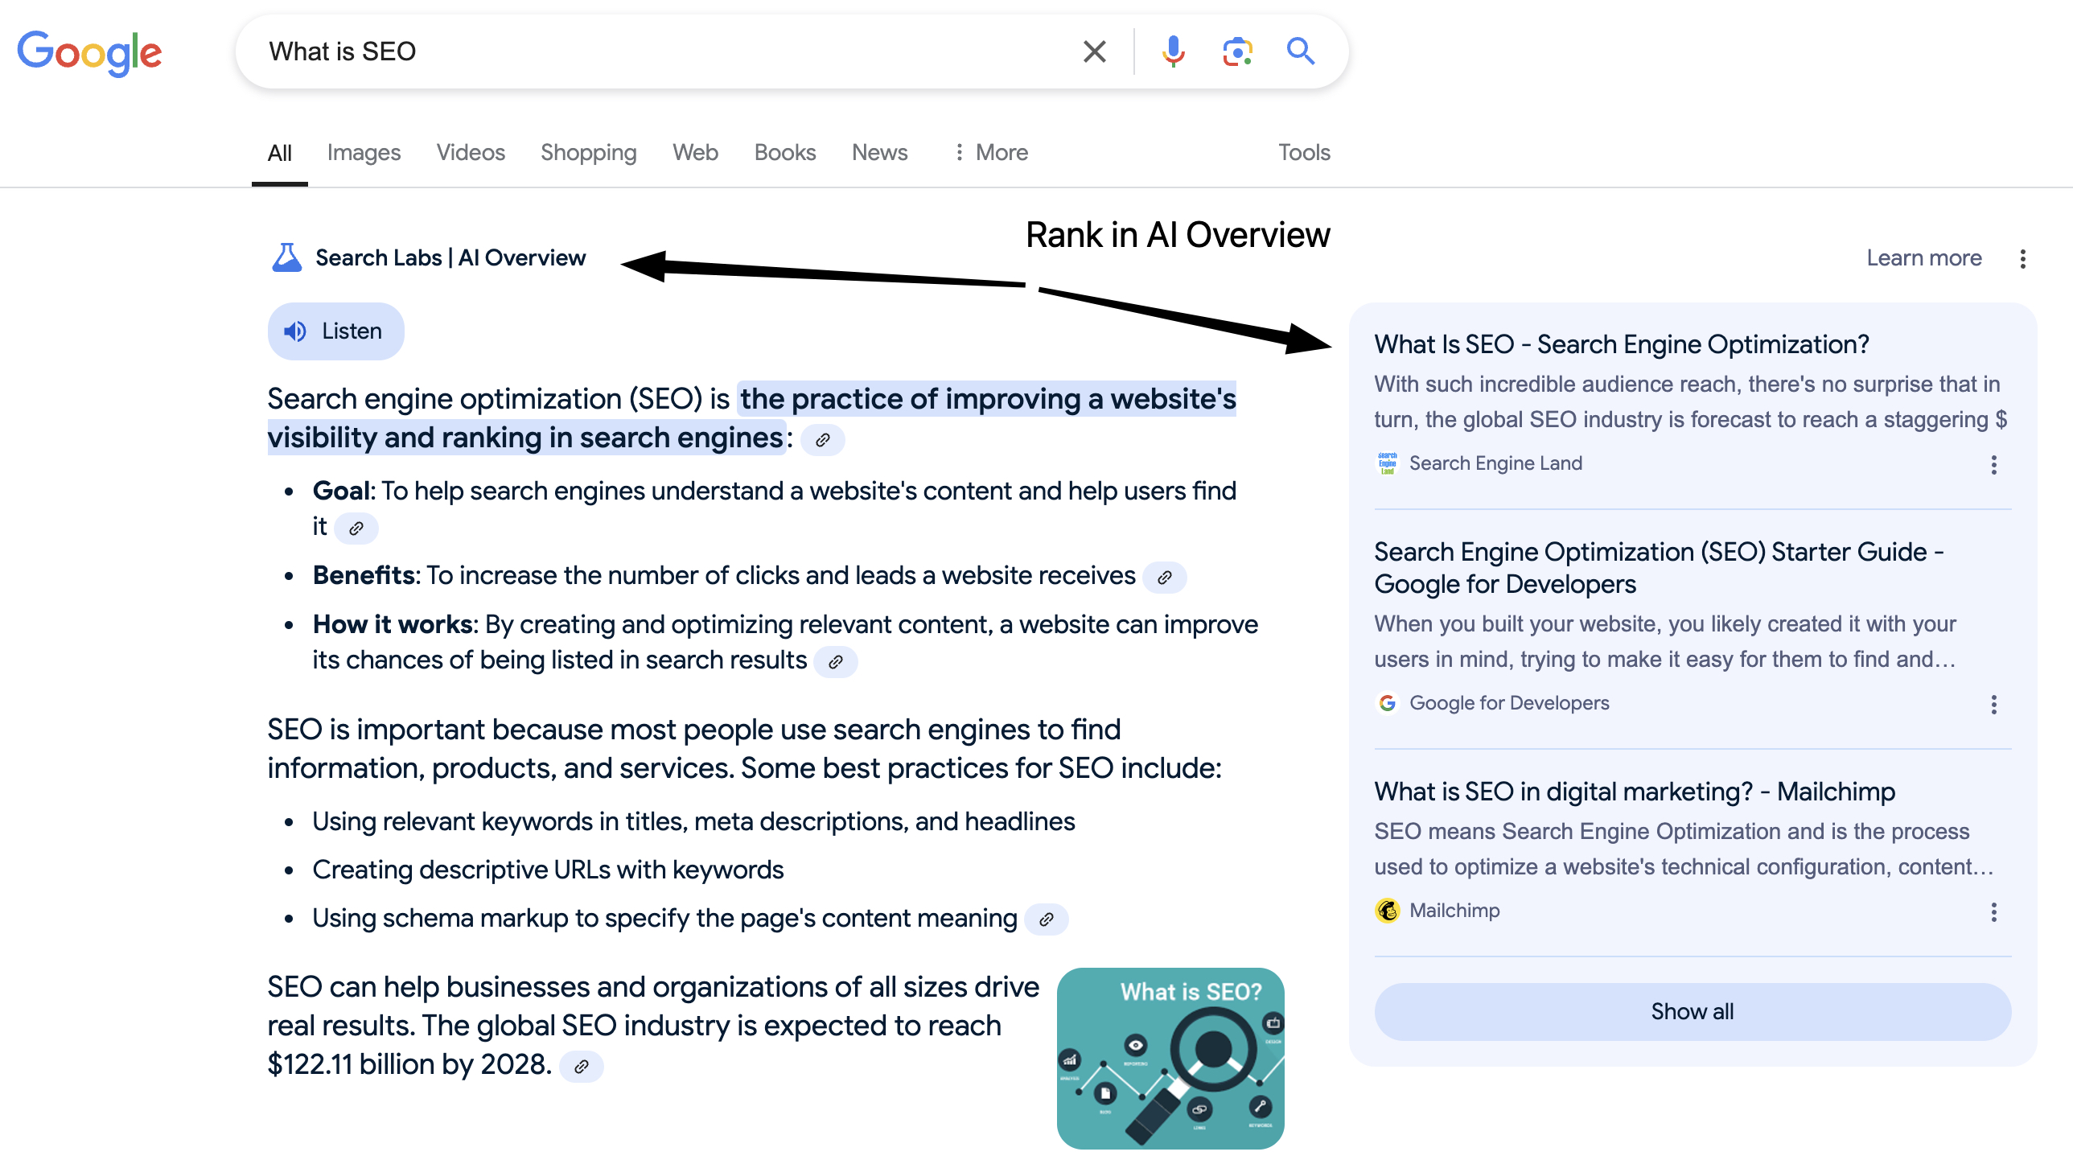This screenshot has width=2073, height=1160.
Task: Switch to the Images tab
Action: coord(364,152)
